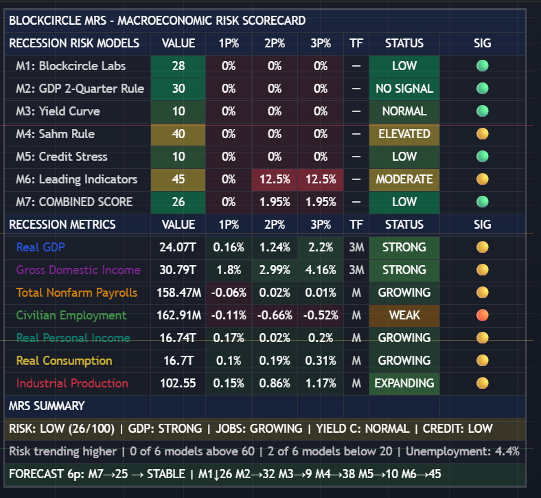Click the 16.7T Real Consumption value
541x498 pixels.
pos(179,361)
